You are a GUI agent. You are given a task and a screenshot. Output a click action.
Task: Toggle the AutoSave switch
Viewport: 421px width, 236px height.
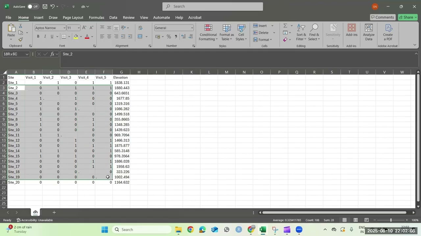[x=33, y=7]
